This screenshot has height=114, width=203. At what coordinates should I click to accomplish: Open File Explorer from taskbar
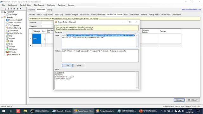pyautogui.click(x=25, y=111)
